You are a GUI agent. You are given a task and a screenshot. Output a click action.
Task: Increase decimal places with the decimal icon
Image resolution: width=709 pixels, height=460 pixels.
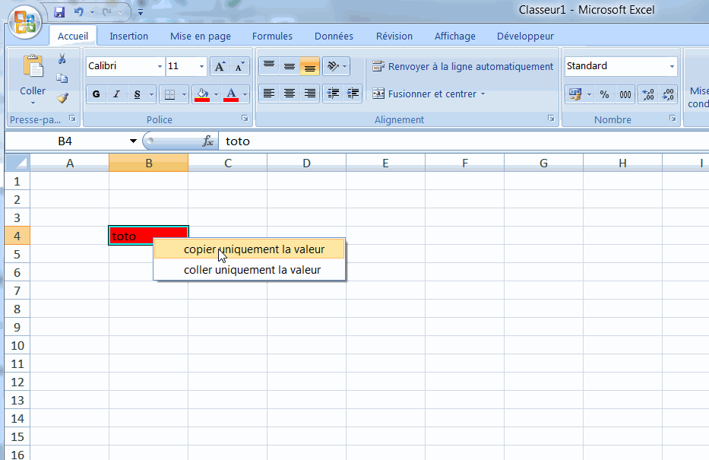[647, 94]
